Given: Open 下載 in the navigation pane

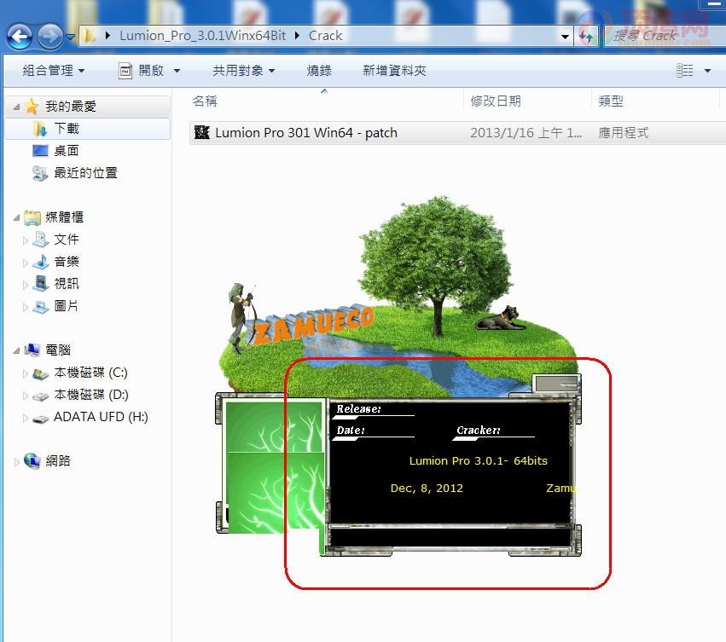Looking at the screenshot, I should [x=67, y=129].
